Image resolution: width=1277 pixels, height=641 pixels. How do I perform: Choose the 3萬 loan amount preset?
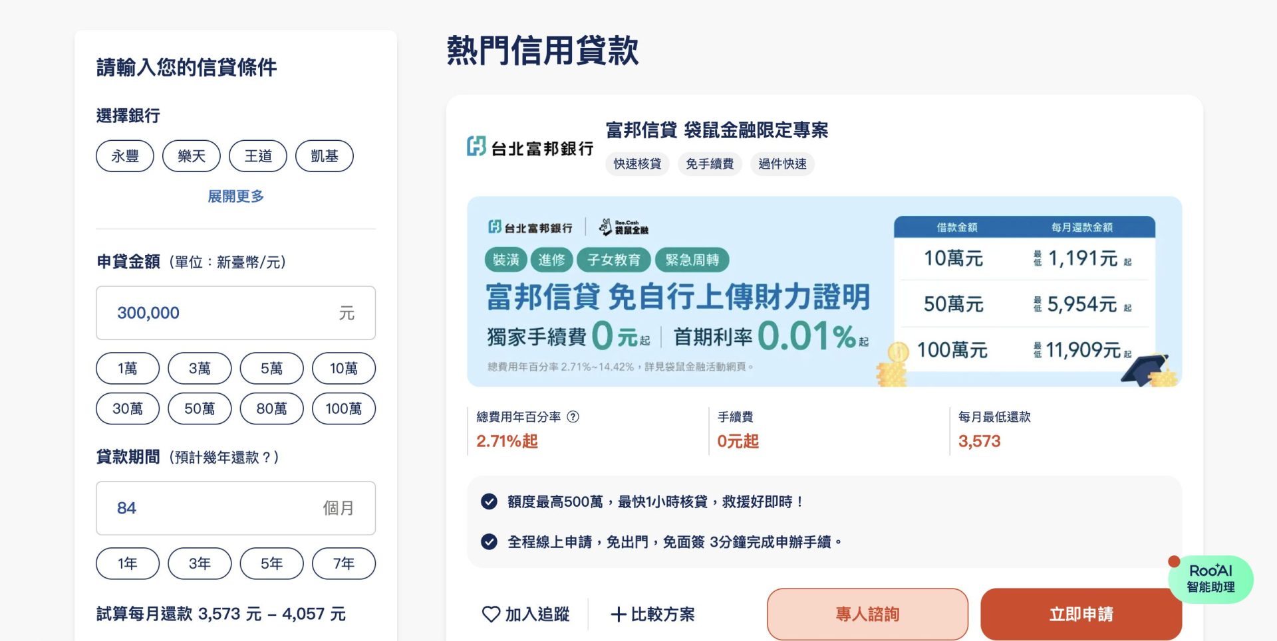(x=200, y=368)
